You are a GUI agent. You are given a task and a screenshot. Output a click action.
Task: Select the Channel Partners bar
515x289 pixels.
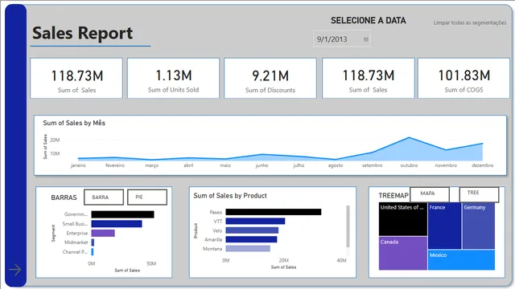click(x=93, y=251)
